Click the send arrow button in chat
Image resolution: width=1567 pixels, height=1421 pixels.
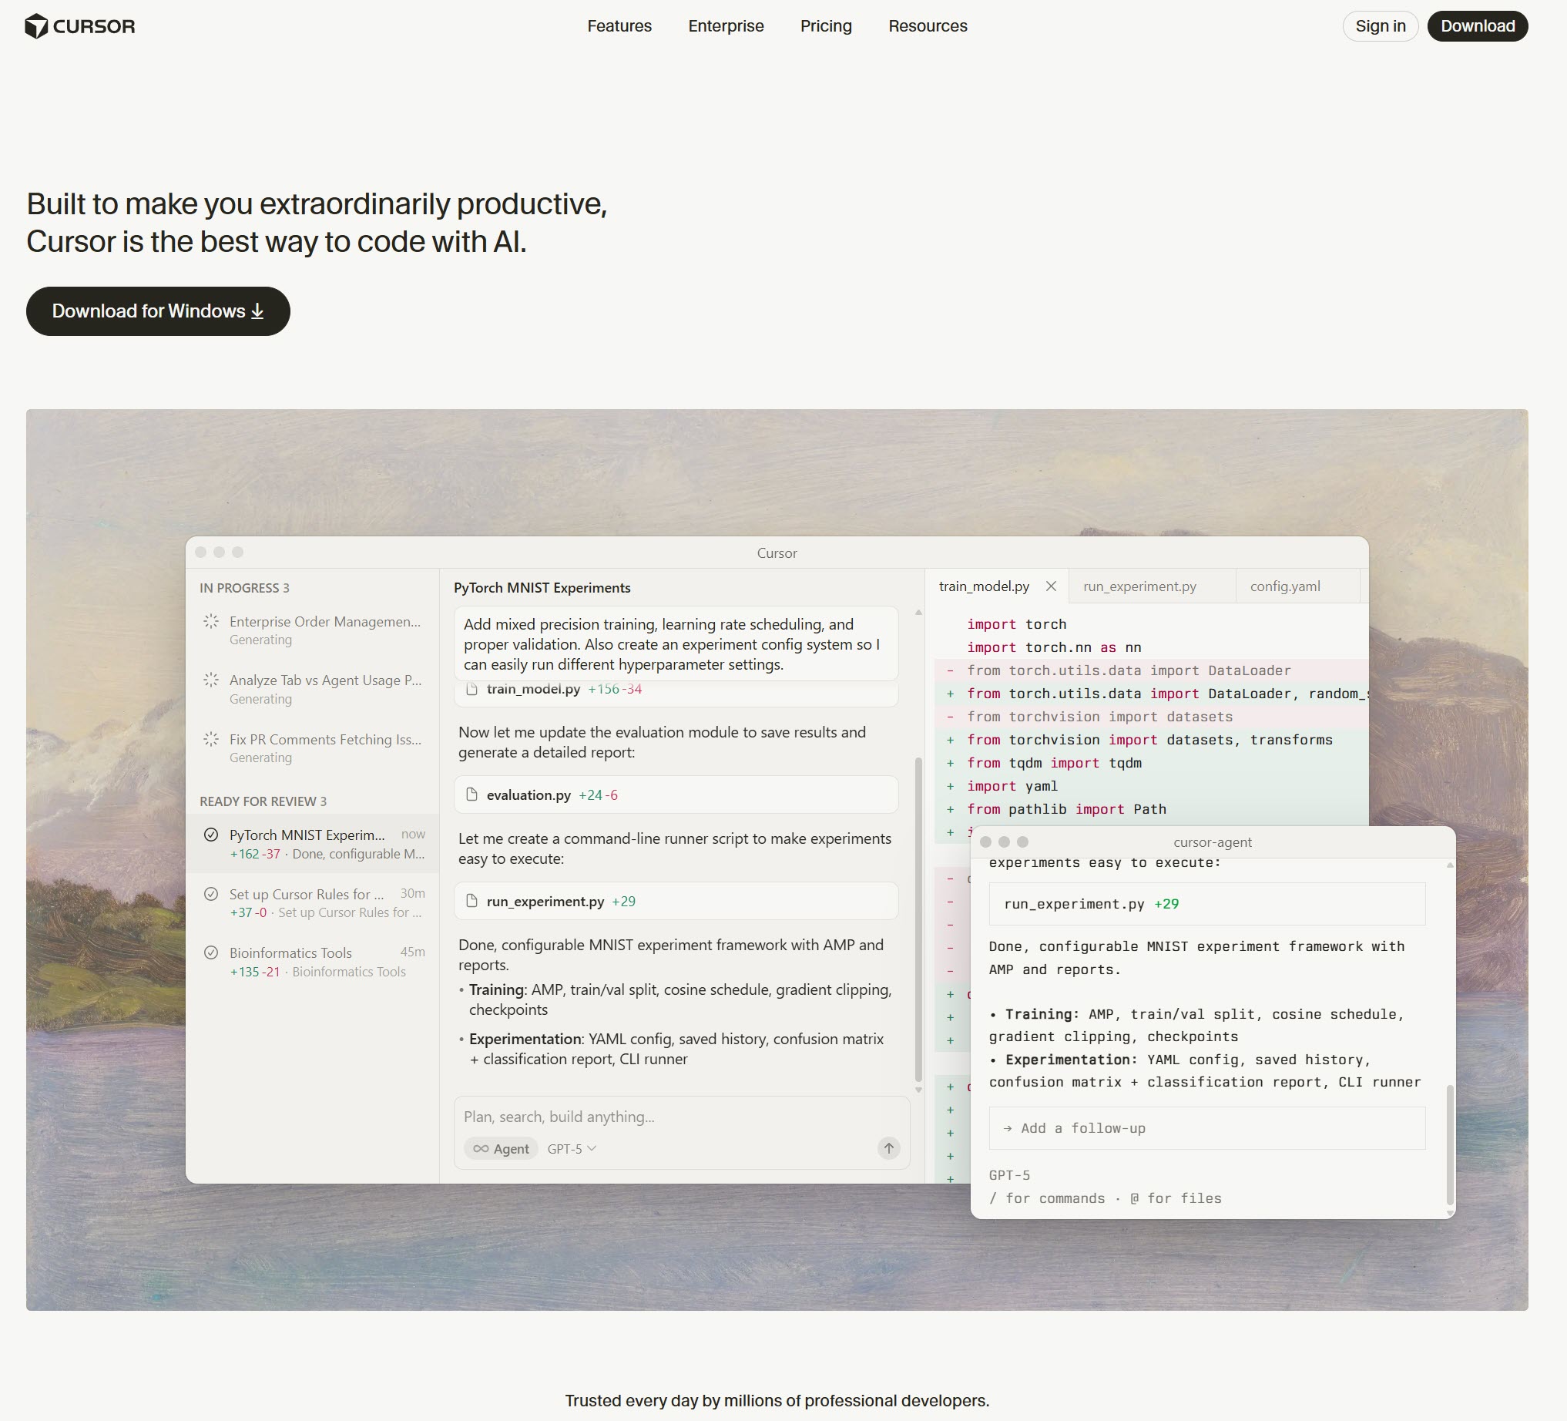(888, 1147)
